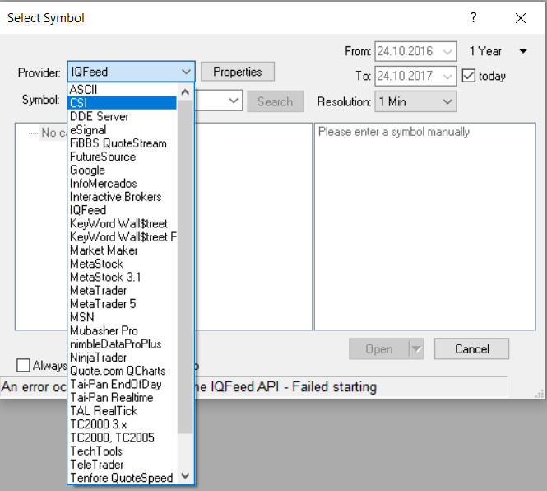Viewport: 547px width, 491px height.
Task: Pick NinjaTrader from the list
Action: point(98,358)
